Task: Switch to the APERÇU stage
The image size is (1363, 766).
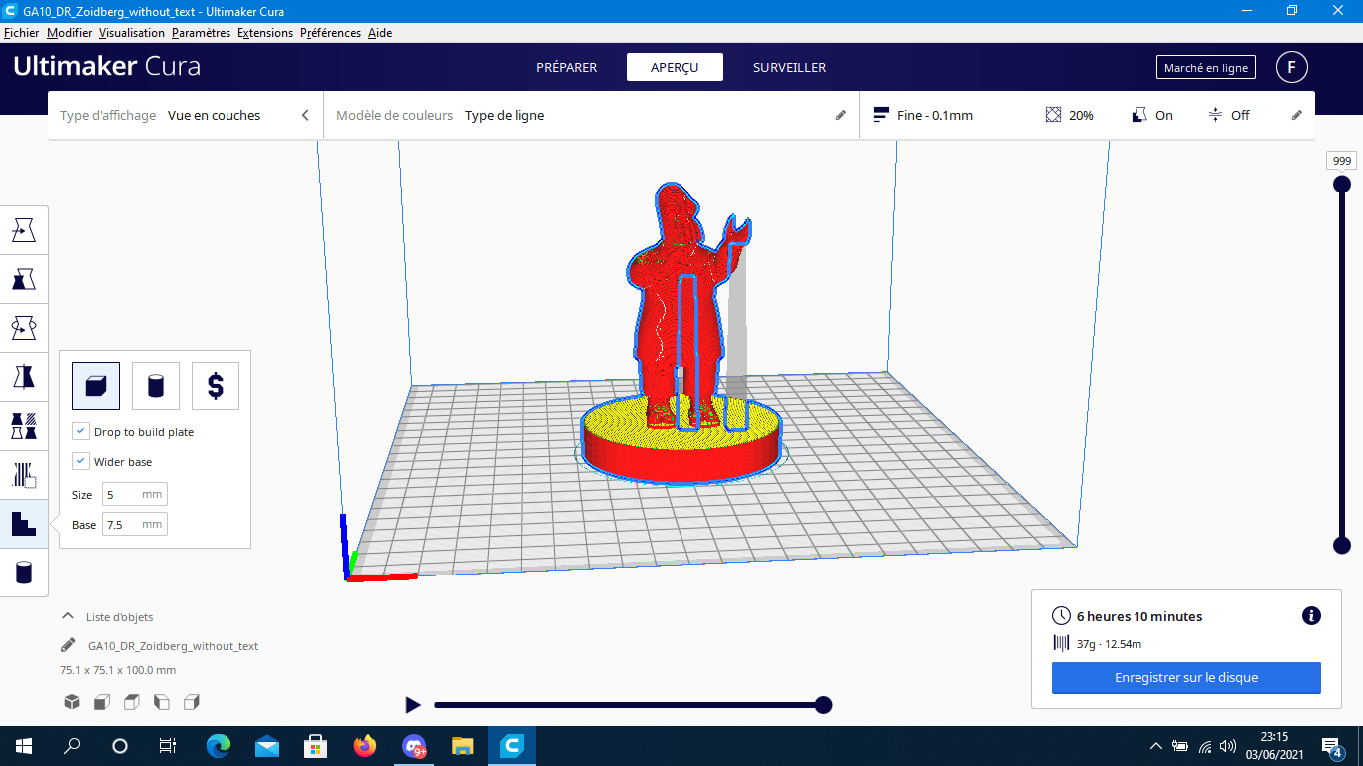Action: [x=675, y=68]
